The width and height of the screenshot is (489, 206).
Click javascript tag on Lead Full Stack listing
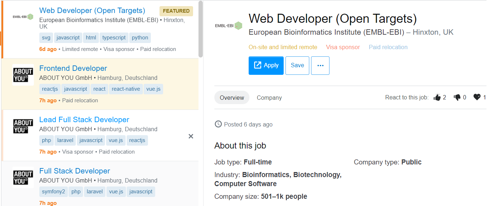click(91, 140)
